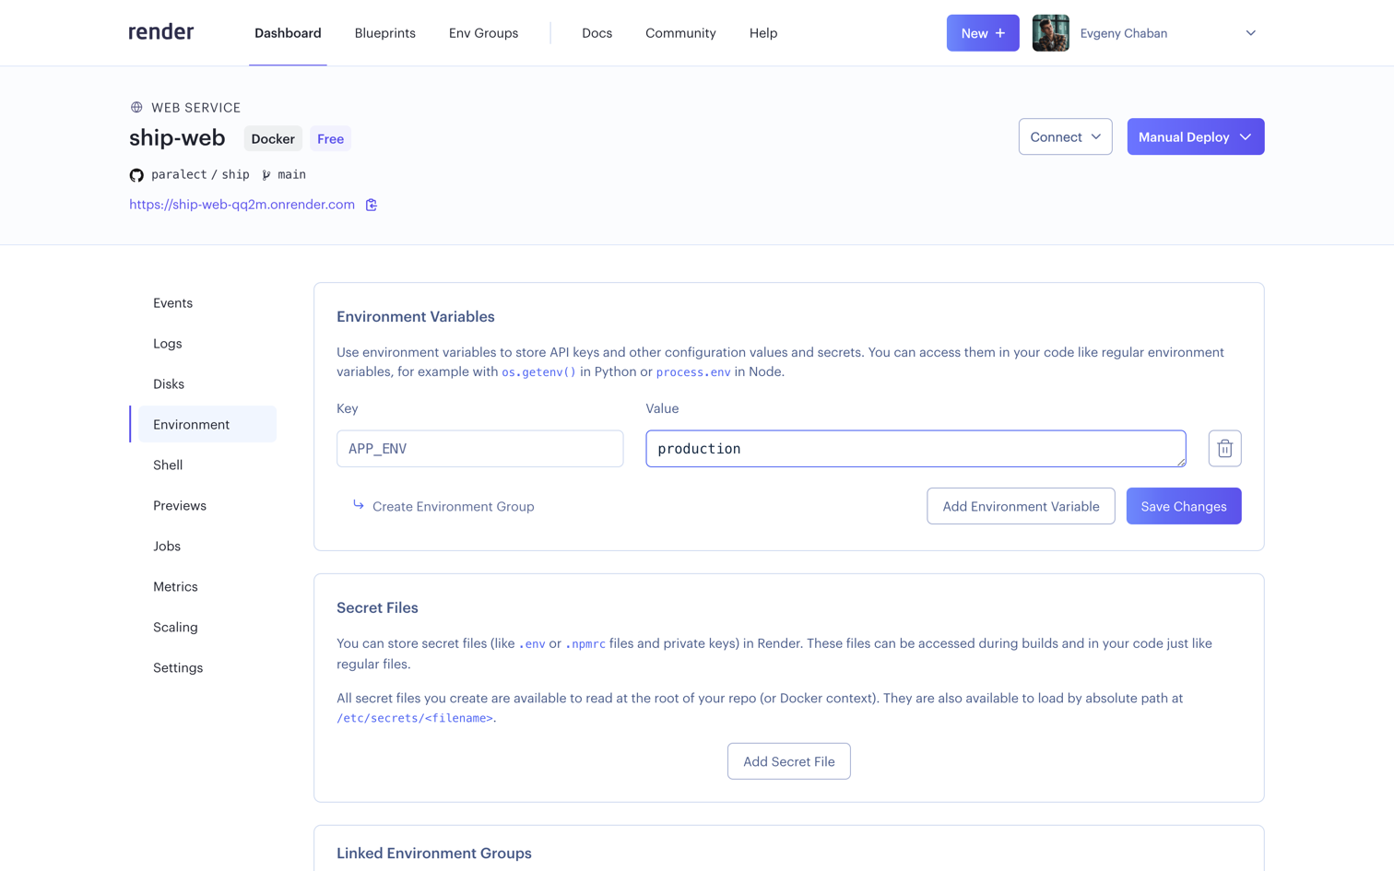Click the resize handle of the value field

click(x=1181, y=462)
